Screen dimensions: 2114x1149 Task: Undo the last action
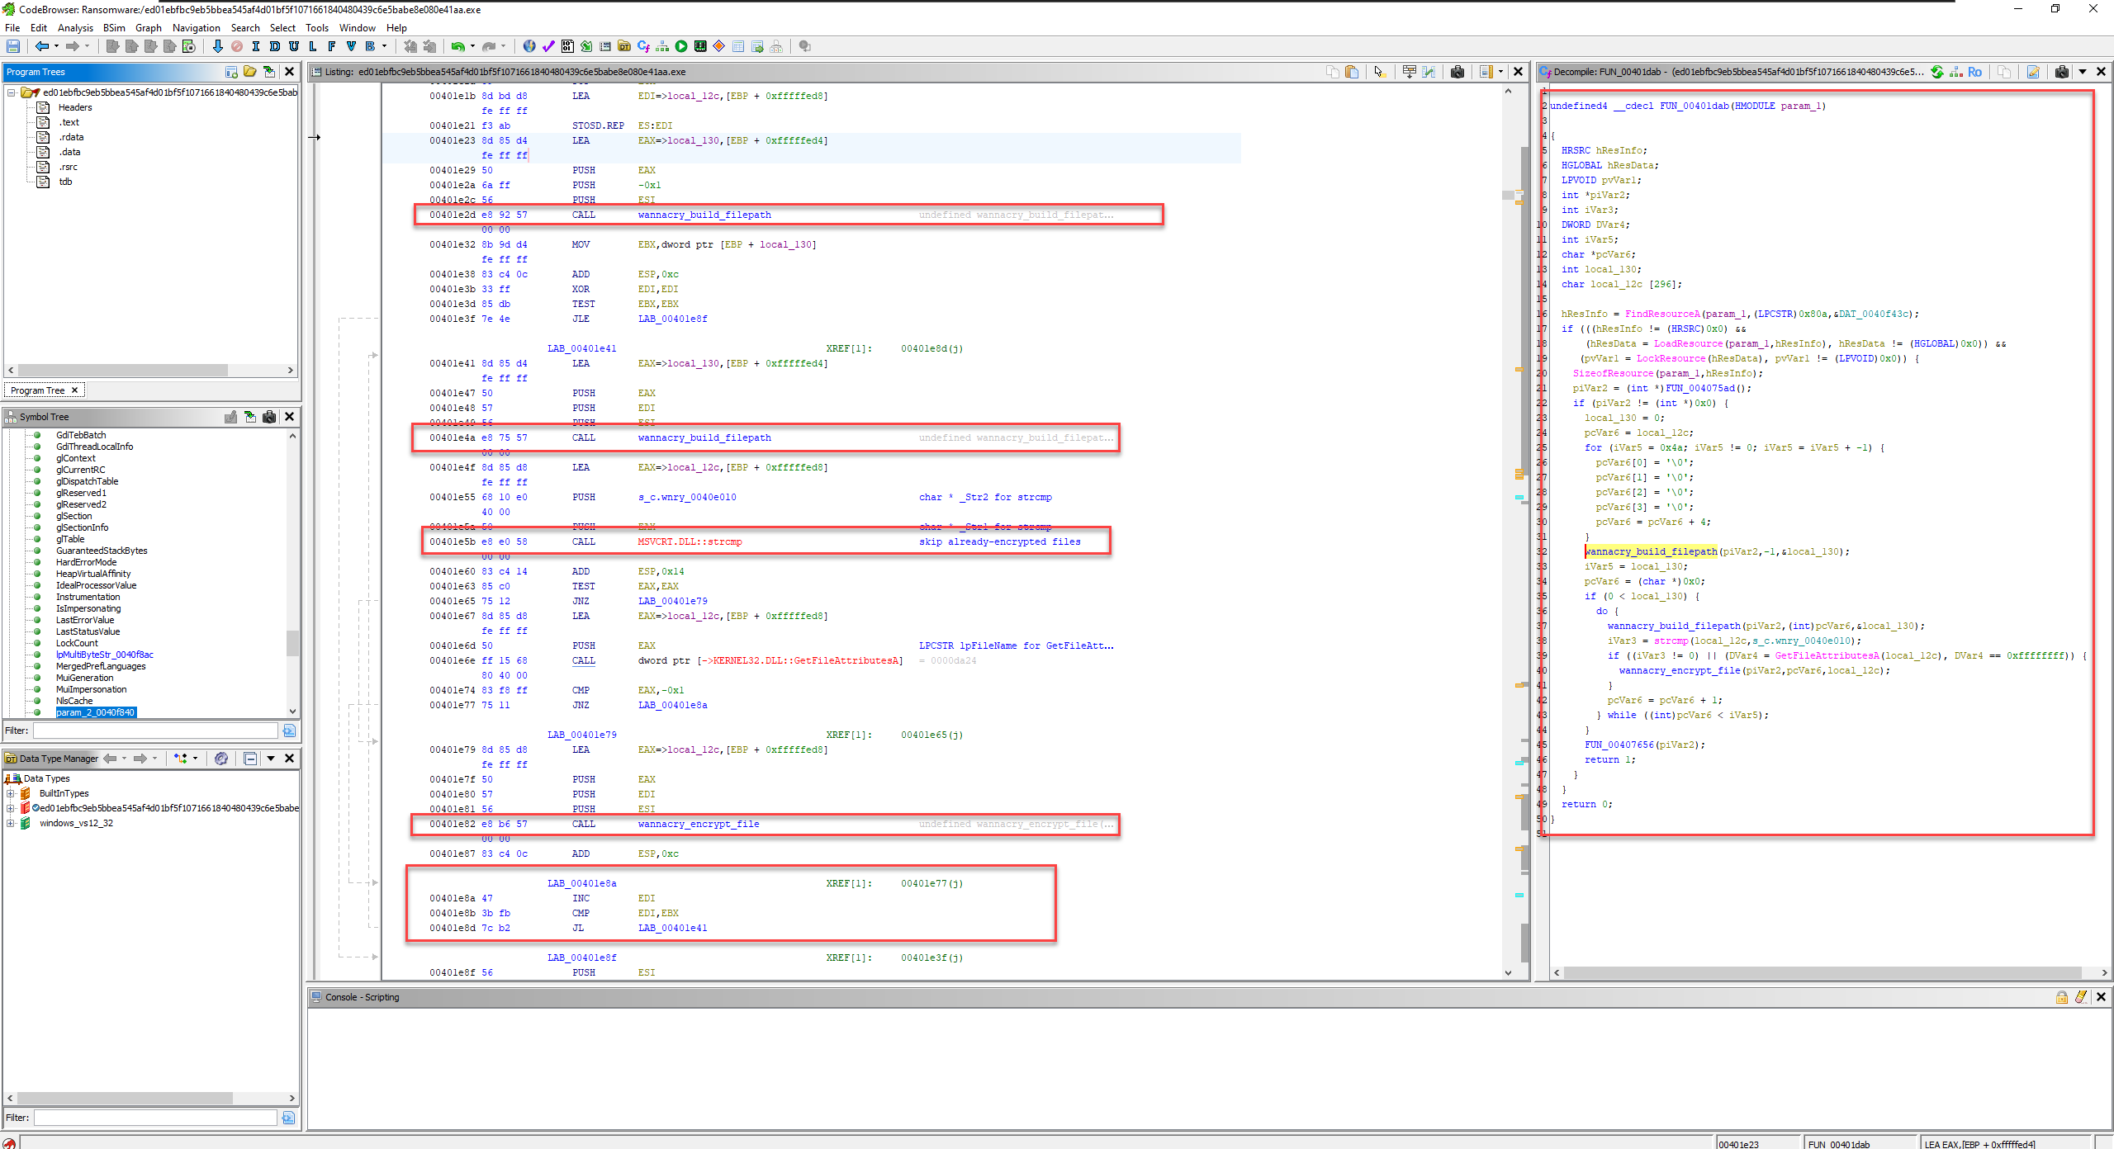click(x=457, y=47)
